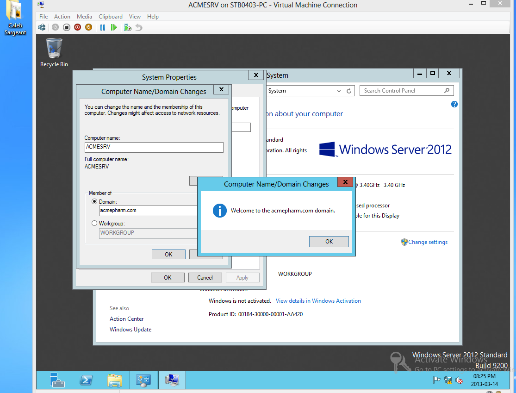
Task: Select the Caleb Sargeant folder icon
Action: [15, 18]
